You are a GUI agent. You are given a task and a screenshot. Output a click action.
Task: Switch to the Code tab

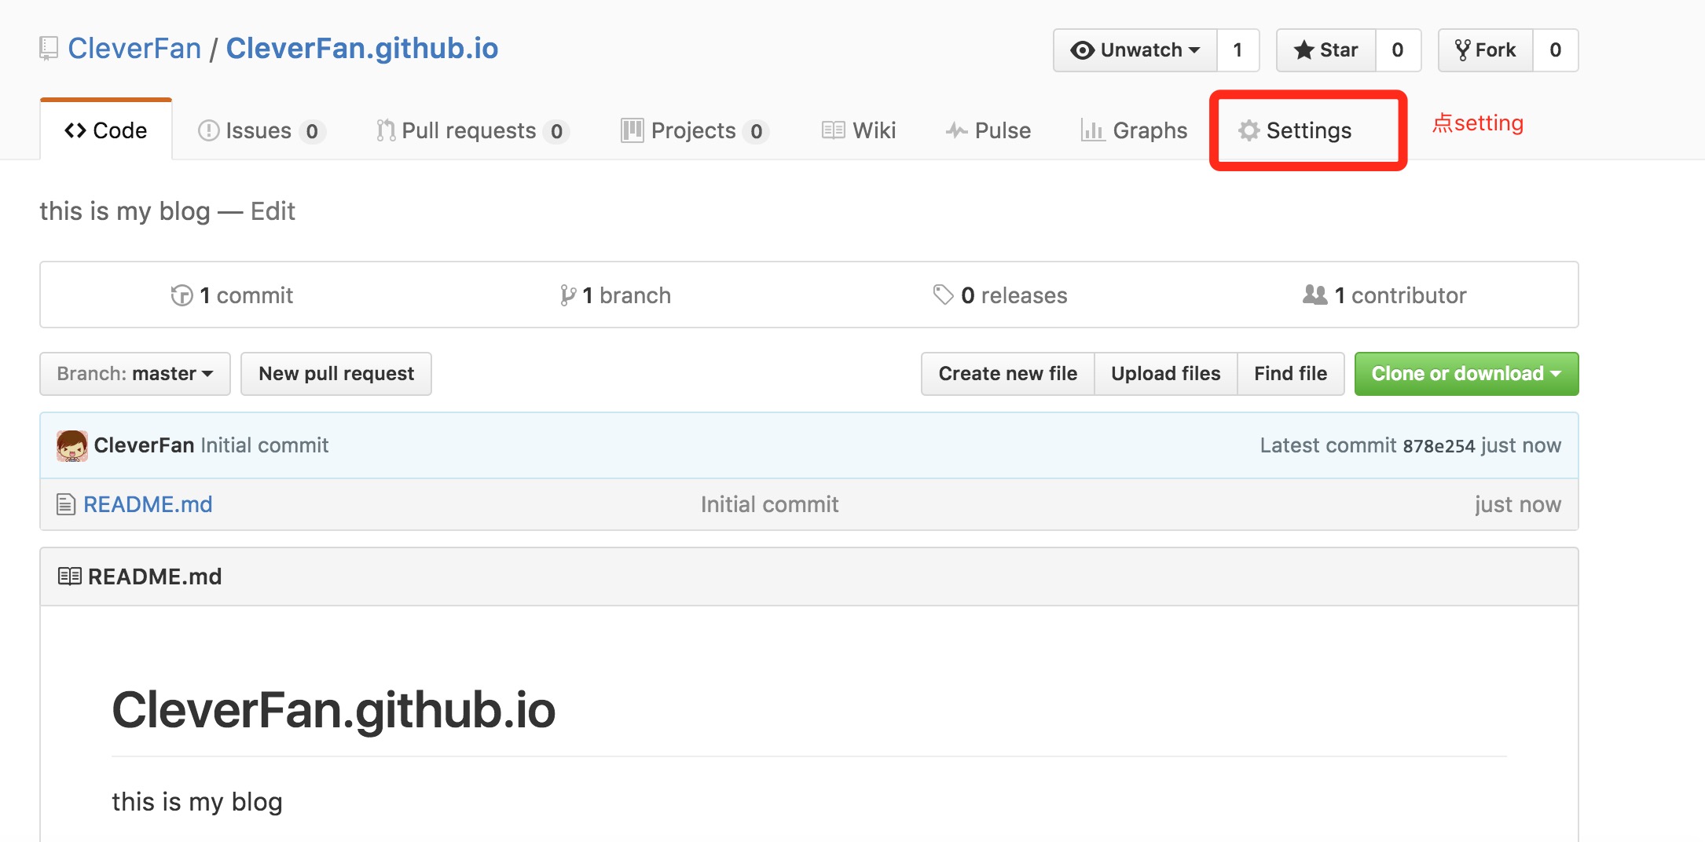pyautogui.click(x=106, y=130)
